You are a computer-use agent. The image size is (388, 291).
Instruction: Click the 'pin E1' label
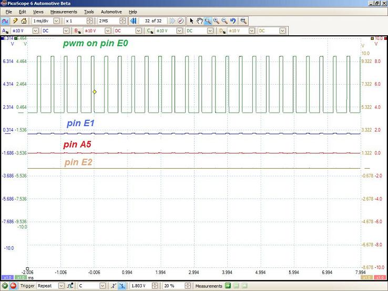pos(80,123)
